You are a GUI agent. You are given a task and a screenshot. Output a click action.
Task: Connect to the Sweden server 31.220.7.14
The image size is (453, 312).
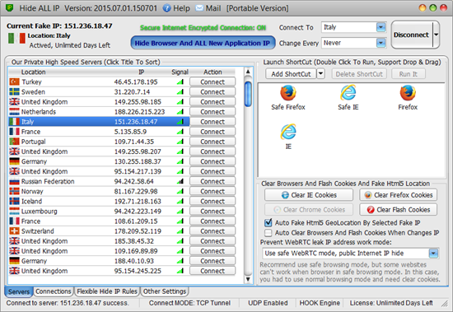212,92
